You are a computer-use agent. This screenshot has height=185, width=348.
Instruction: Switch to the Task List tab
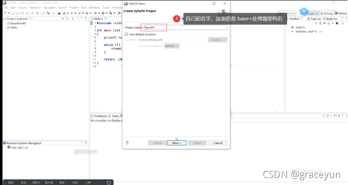pos(314,19)
